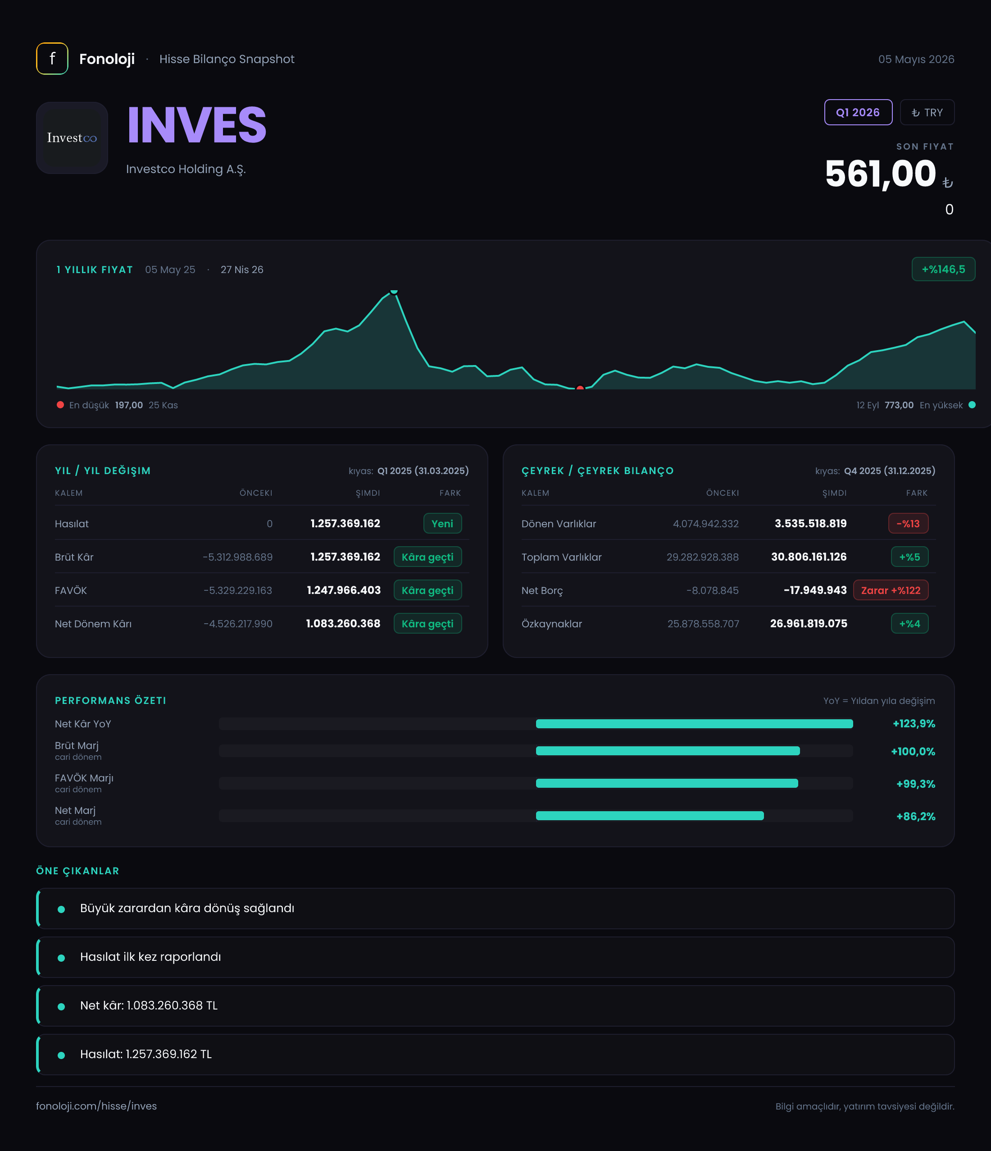991x1151 pixels.
Task: Click the Brüt Marj progress bar
Action: click(535, 750)
